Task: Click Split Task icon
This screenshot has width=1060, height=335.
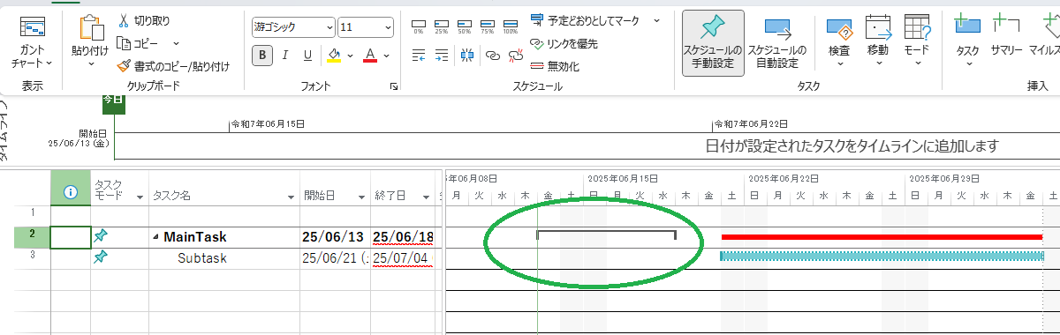Action: [467, 56]
